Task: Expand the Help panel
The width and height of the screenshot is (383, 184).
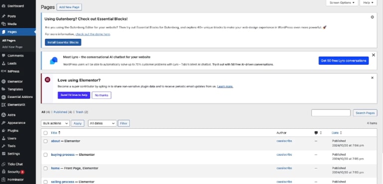Action: (369, 2)
